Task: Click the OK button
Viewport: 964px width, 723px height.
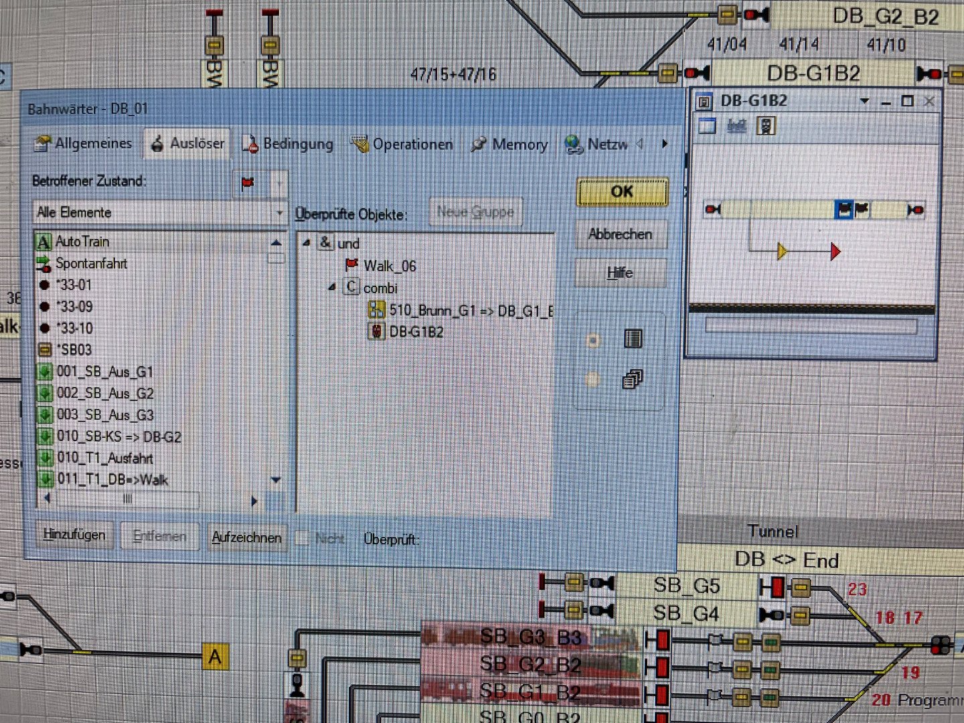Action: (x=623, y=192)
